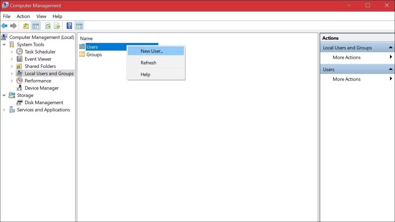Click the Performance gauge icon
Image resolution: width=395 pixels, height=222 pixels.
coord(19,81)
